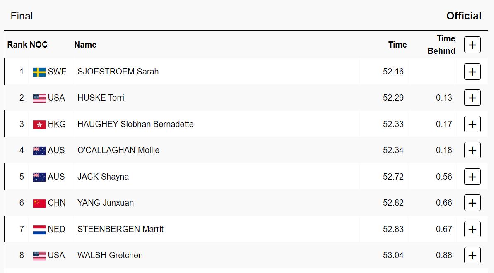The image size is (494, 273).
Task: Click the Netherlands flag icon
Action: click(x=39, y=230)
